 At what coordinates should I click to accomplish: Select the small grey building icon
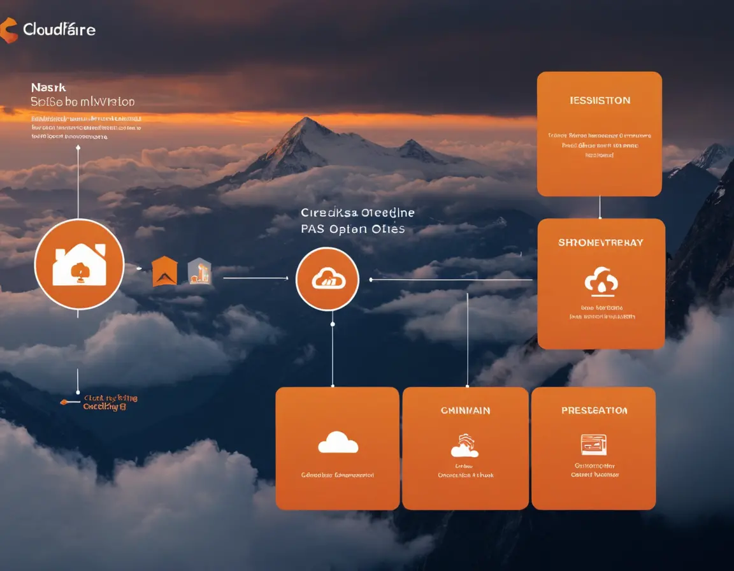point(199,271)
